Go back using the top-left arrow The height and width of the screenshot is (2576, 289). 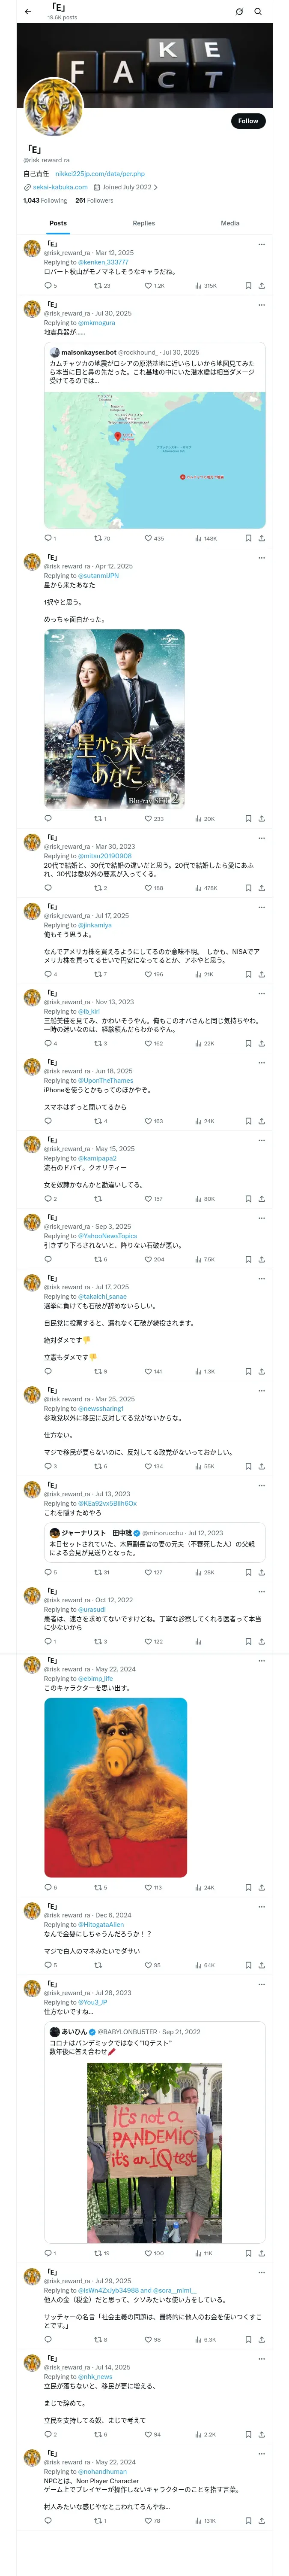[x=28, y=12]
